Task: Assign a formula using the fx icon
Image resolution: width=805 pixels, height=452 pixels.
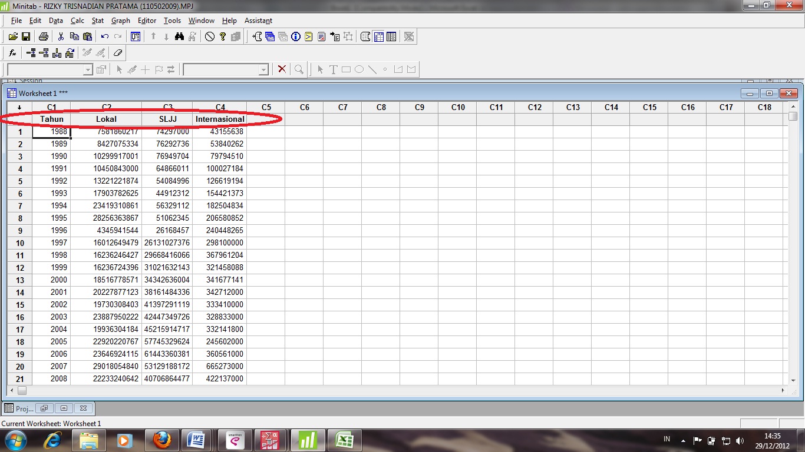Action: [x=12, y=52]
